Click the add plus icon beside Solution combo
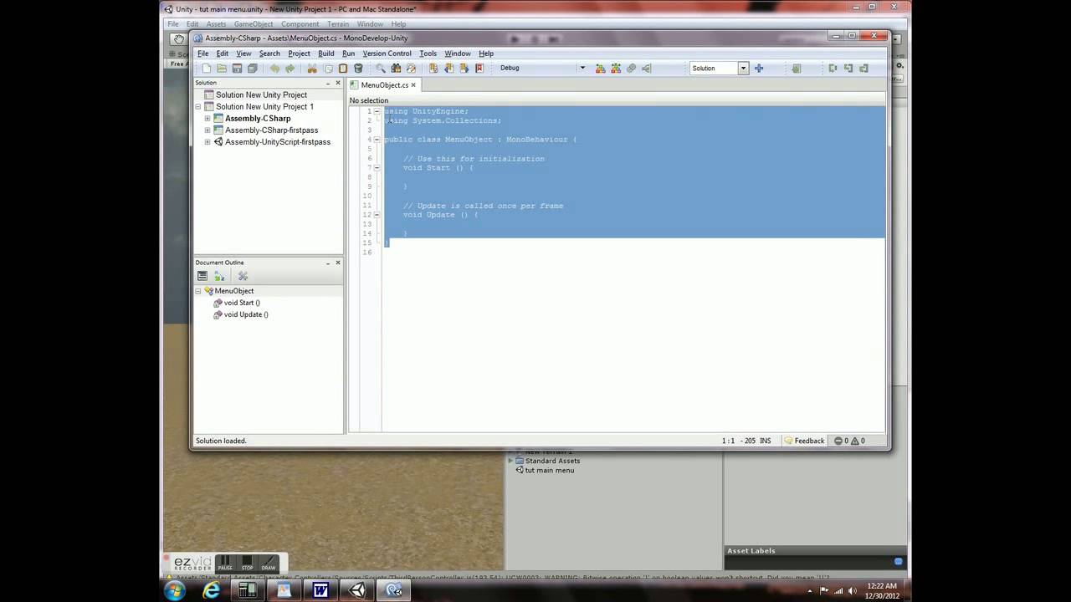The width and height of the screenshot is (1071, 602). [759, 69]
